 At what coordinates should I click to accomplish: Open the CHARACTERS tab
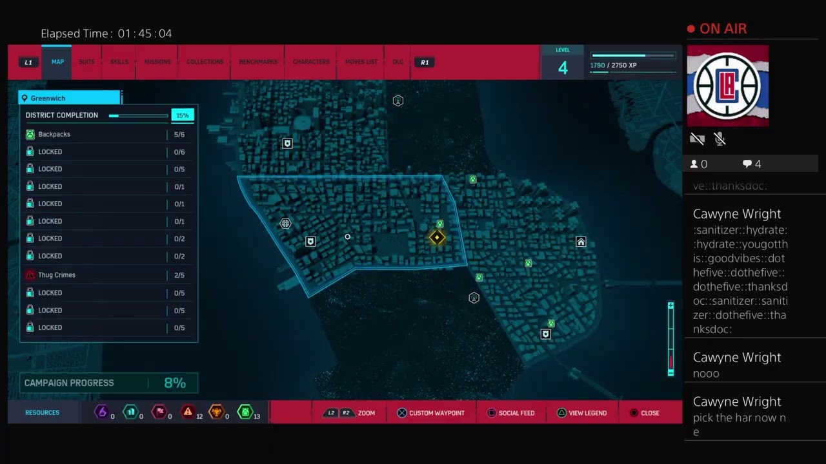[x=311, y=62]
